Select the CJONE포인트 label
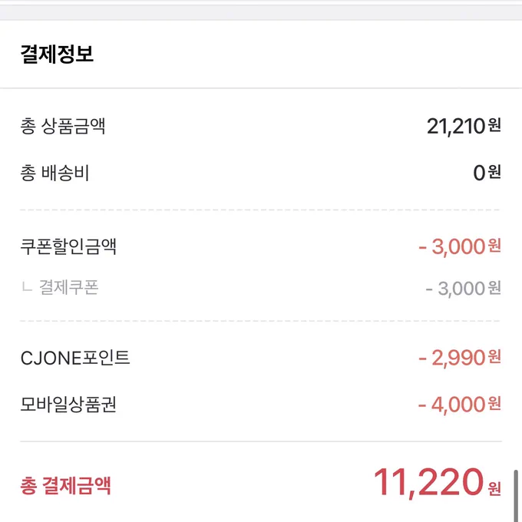 (x=75, y=358)
